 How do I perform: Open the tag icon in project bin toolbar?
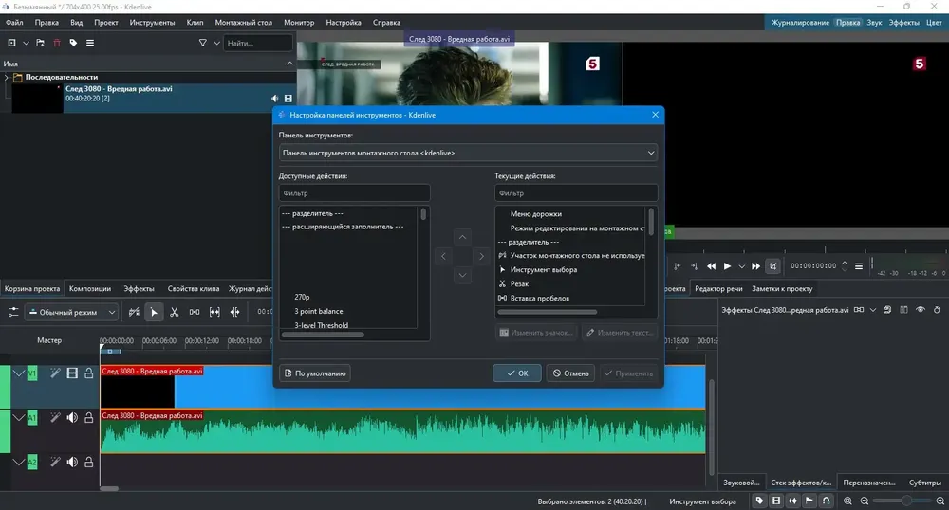(x=73, y=43)
